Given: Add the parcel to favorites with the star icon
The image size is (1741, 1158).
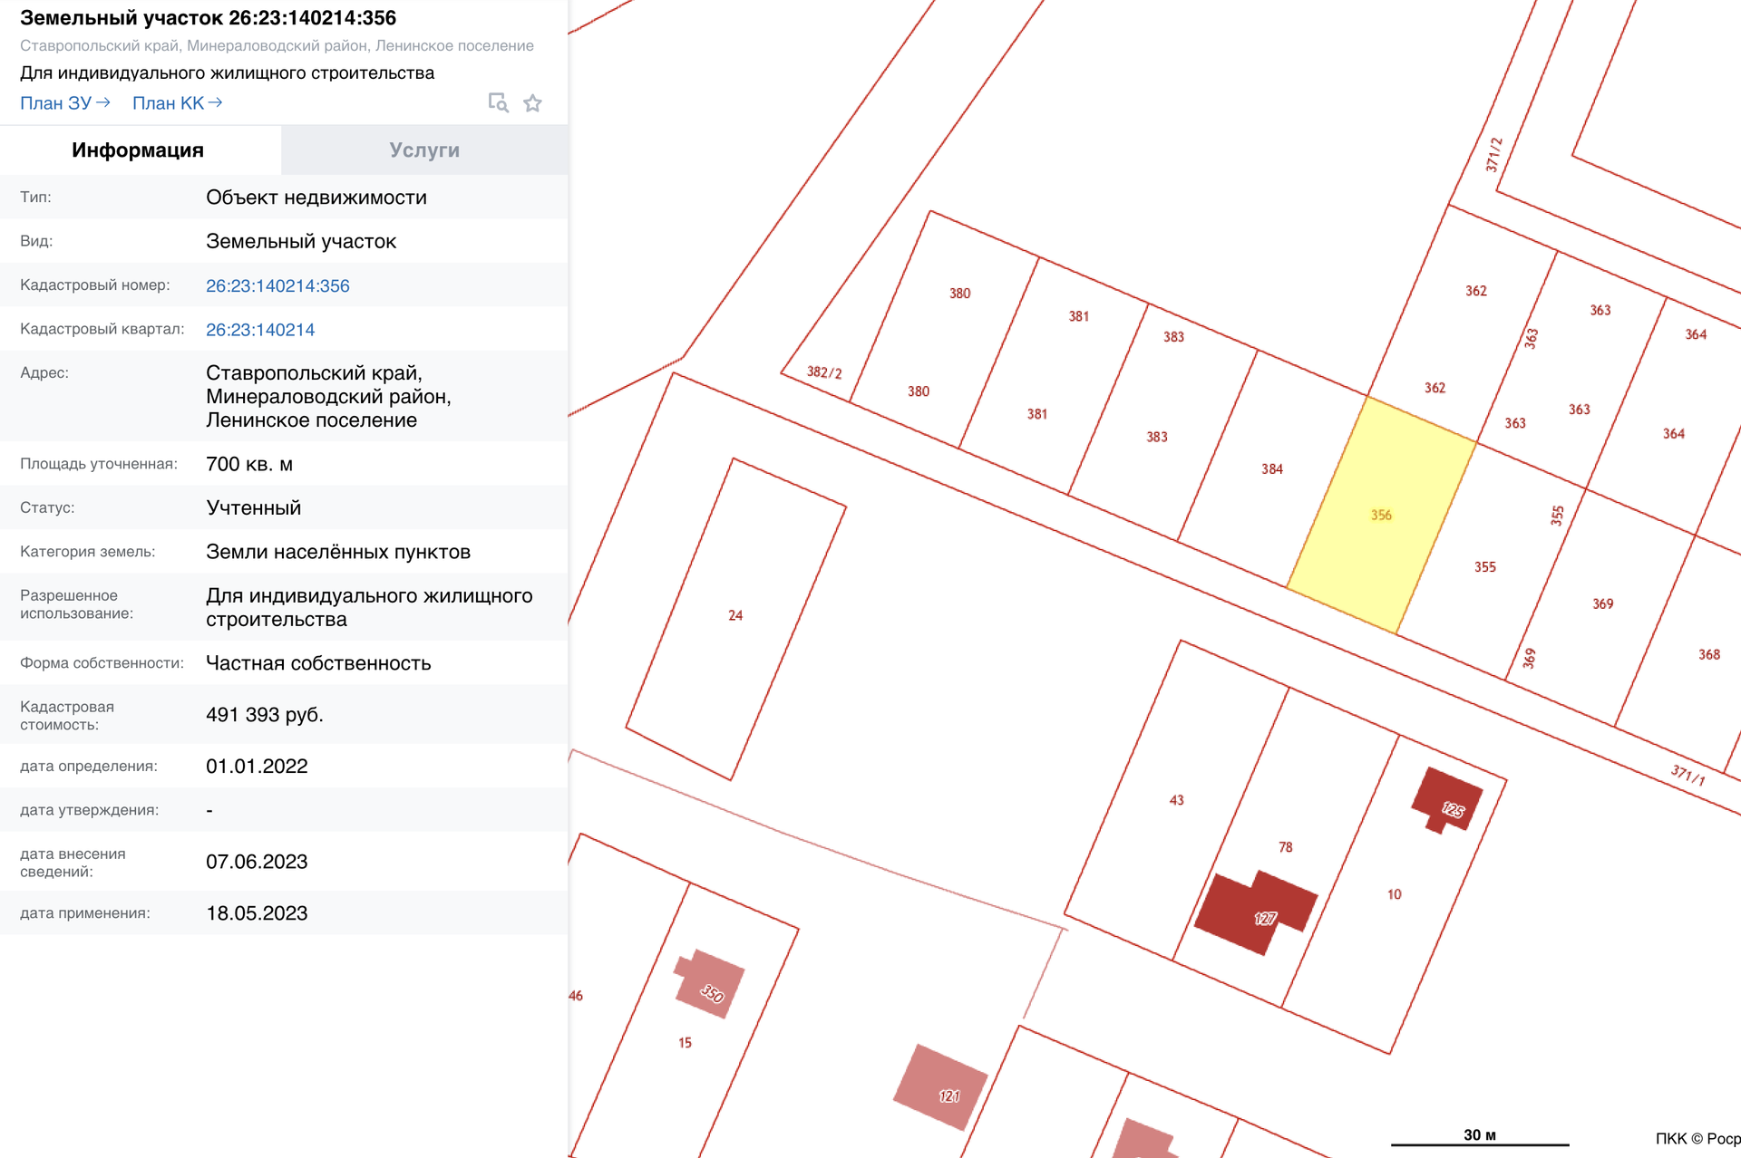Looking at the screenshot, I should pyautogui.click(x=533, y=103).
